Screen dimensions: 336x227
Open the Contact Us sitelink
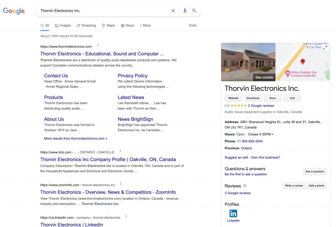(x=56, y=75)
